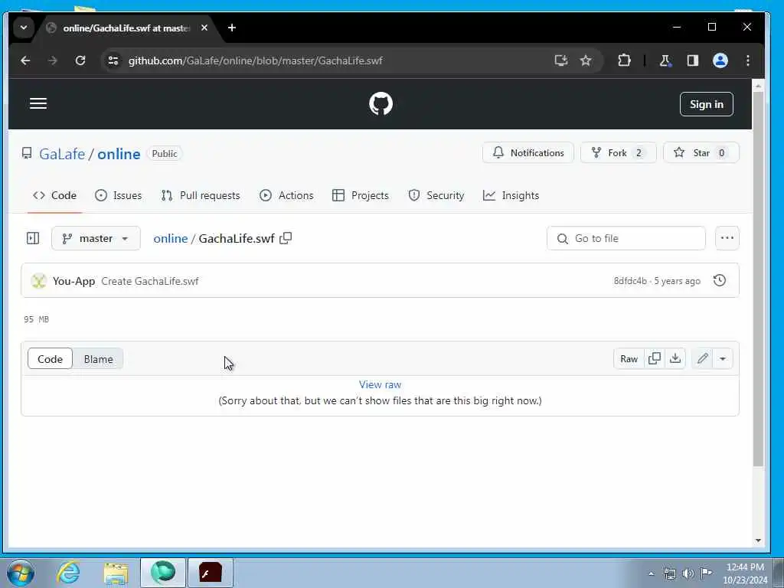The height and width of the screenshot is (588, 784).
Task: Open the Security tab
Action: coord(436,195)
